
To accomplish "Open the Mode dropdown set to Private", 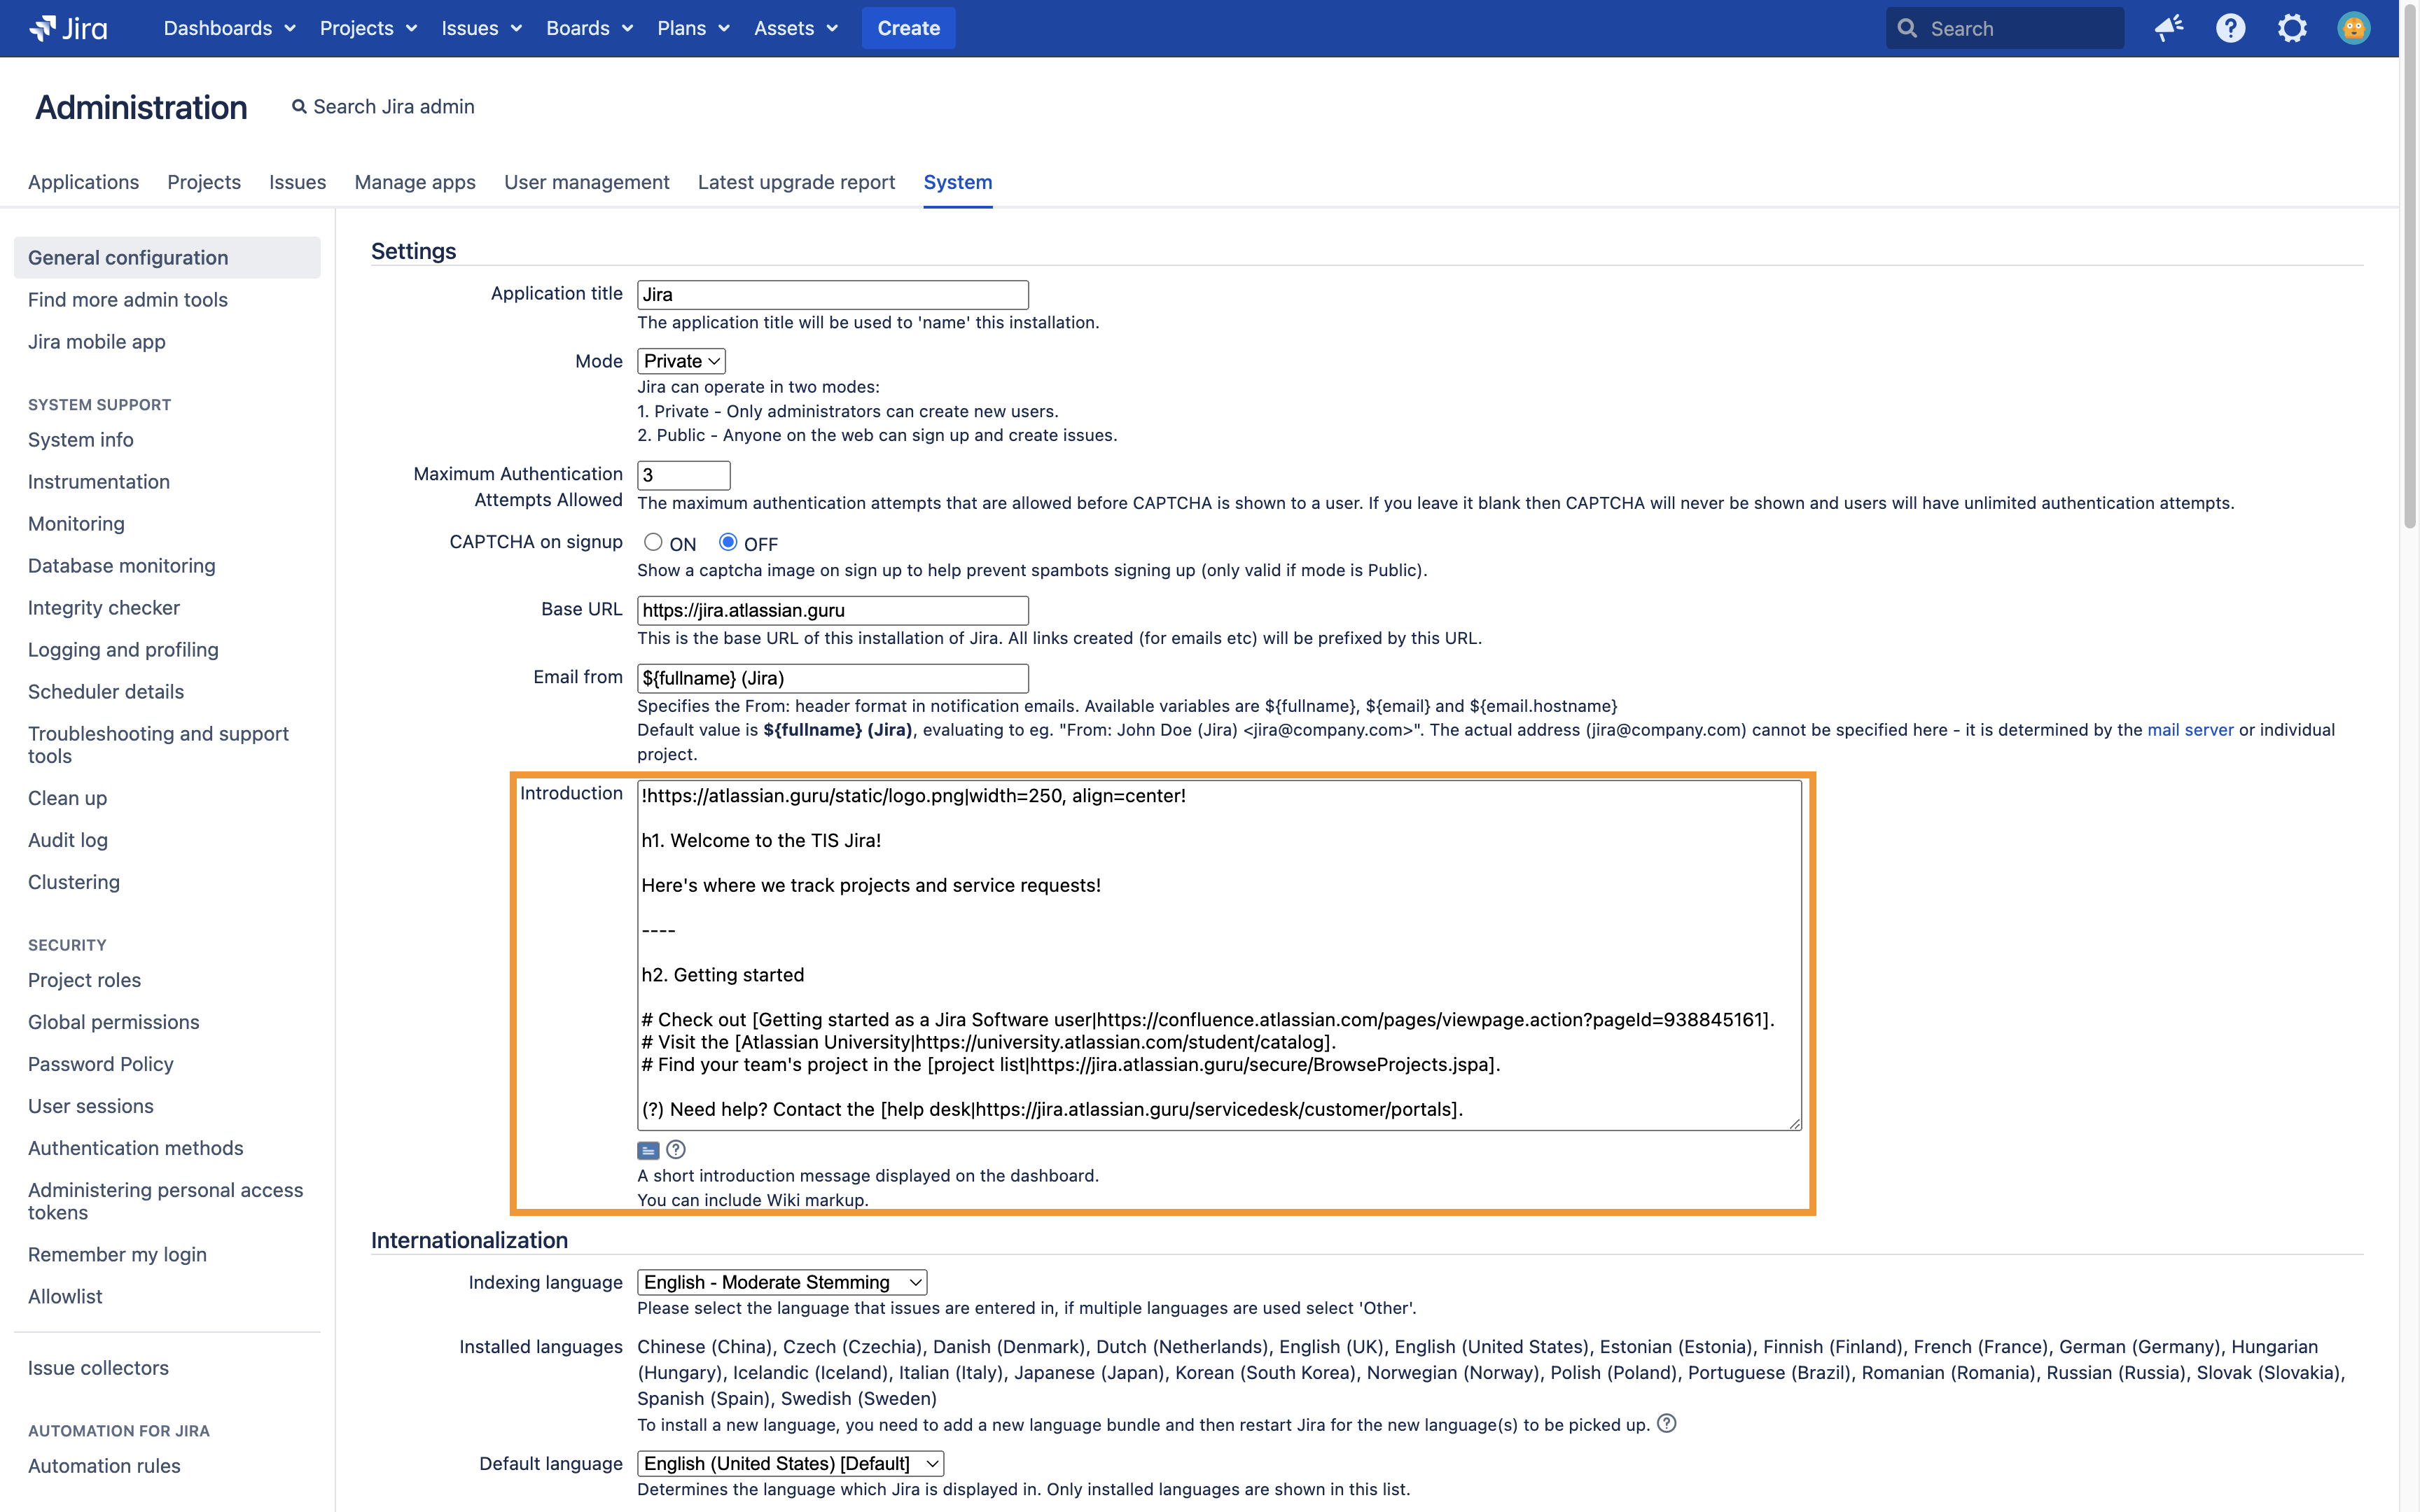I will coord(681,361).
